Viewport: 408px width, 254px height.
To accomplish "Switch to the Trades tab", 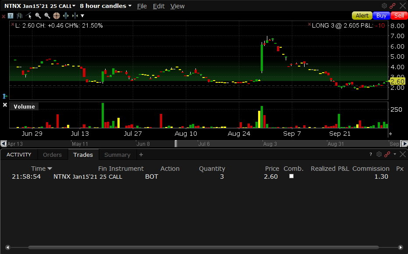I will (83, 155).
